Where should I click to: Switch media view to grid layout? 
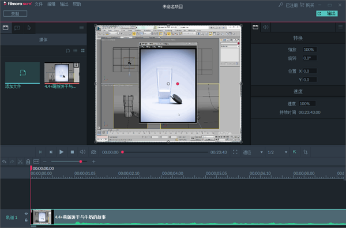click(82, 51)
